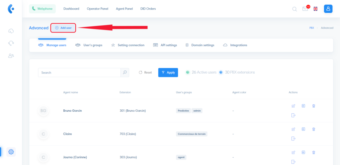
Task: Click the Agent color column header
Action: pyautogui.click(x=239, y=92)
